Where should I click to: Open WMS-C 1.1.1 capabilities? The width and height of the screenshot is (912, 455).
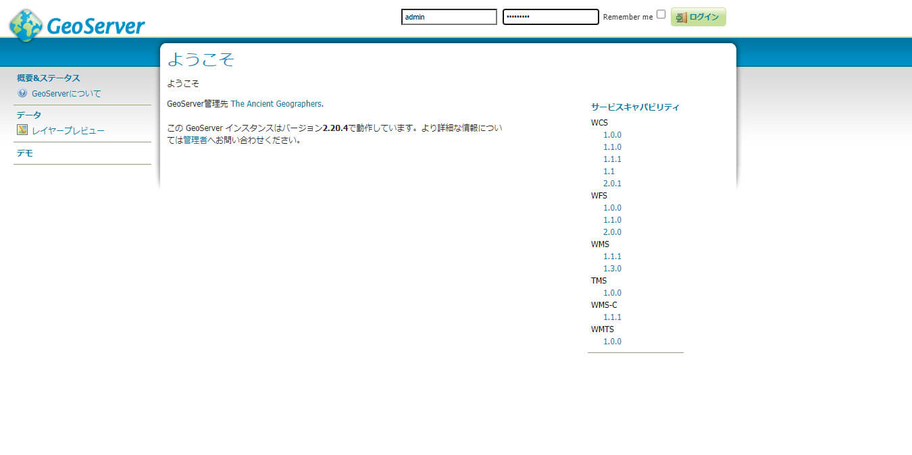[x=612, y=317]
